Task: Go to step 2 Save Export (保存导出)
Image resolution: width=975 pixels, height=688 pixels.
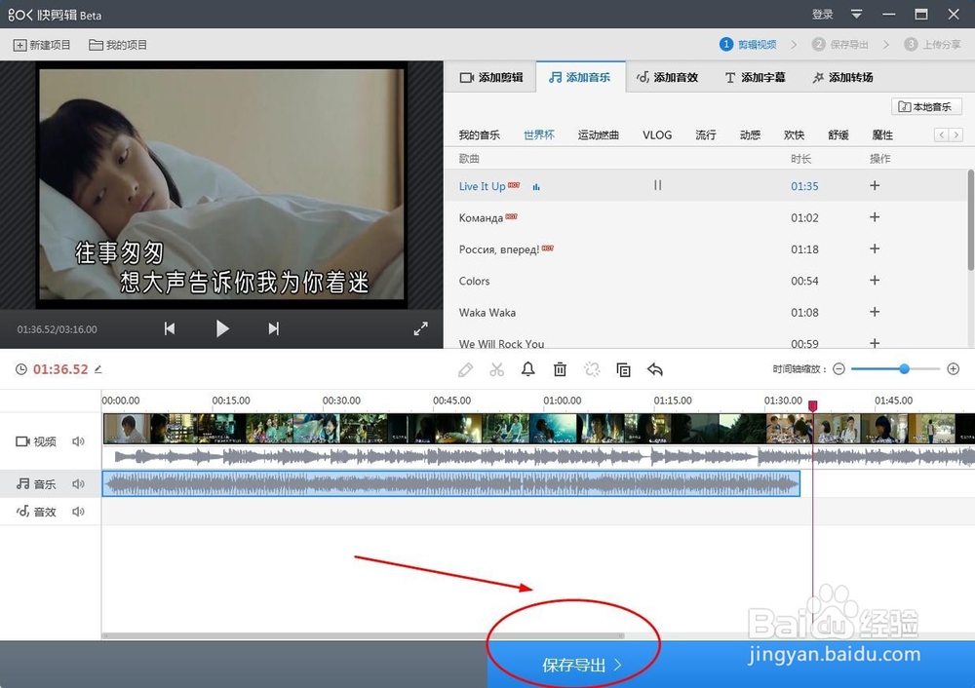Action: (840, 45)
